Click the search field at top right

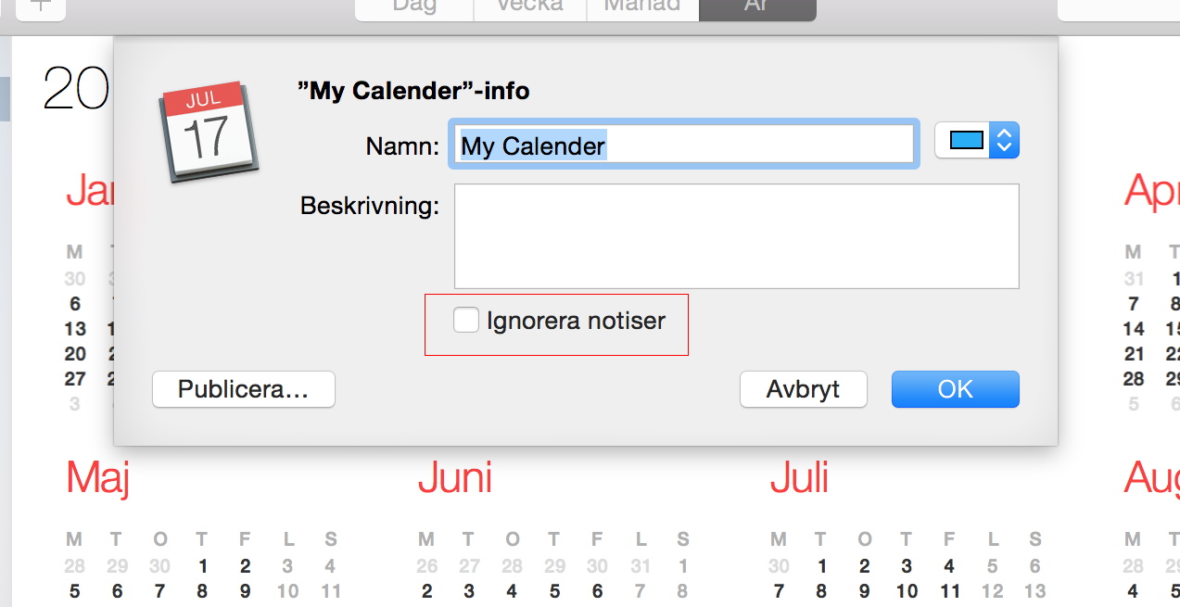click(1119, 7)
